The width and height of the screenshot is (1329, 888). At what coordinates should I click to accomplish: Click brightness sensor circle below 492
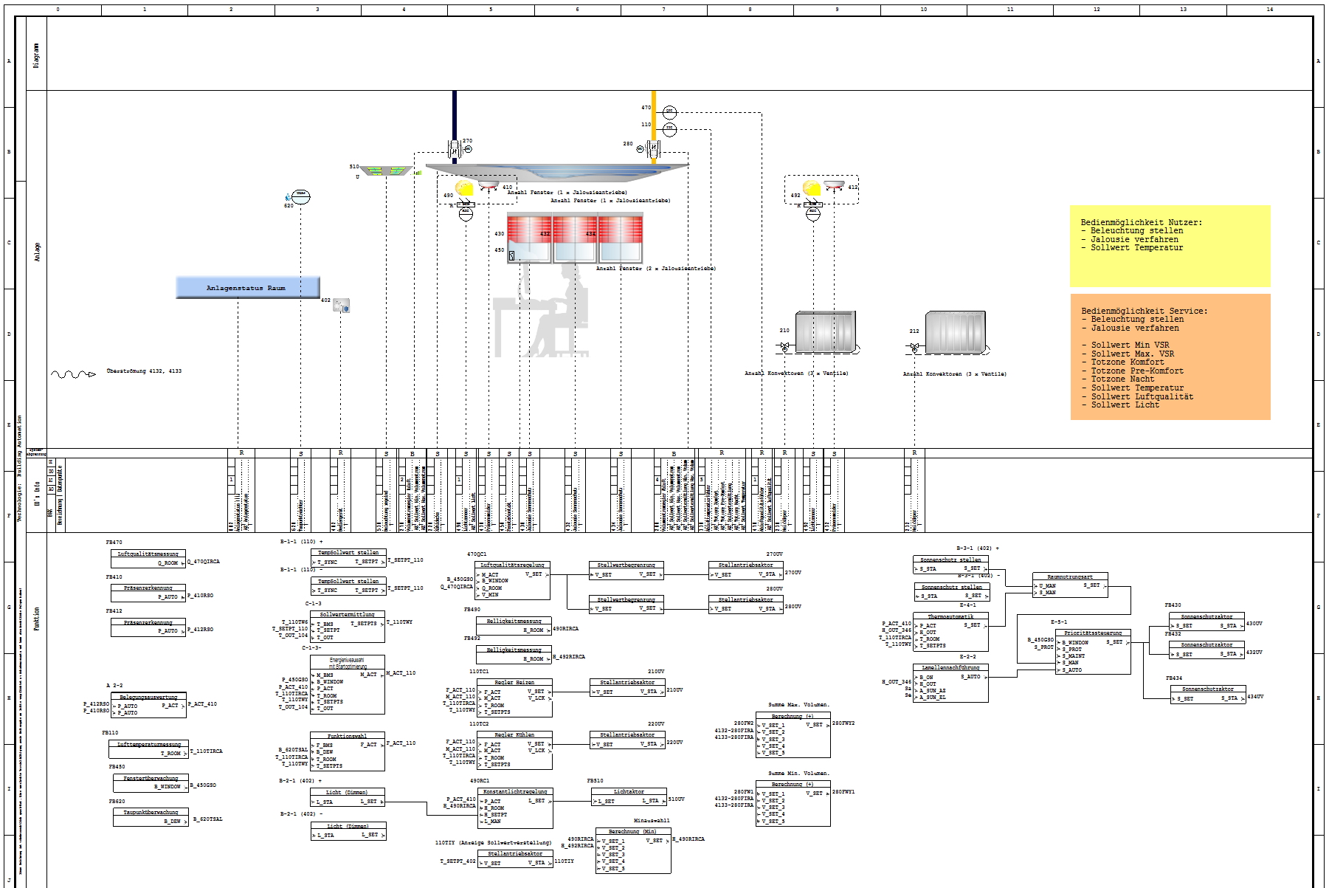coord(812,214)
